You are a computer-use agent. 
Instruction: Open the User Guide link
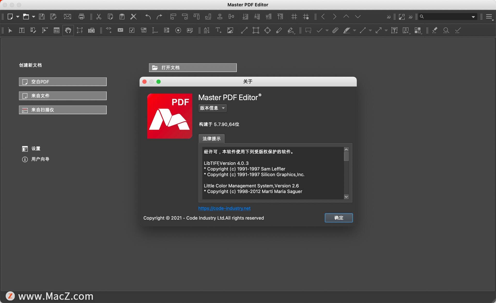tap(36, 159)
